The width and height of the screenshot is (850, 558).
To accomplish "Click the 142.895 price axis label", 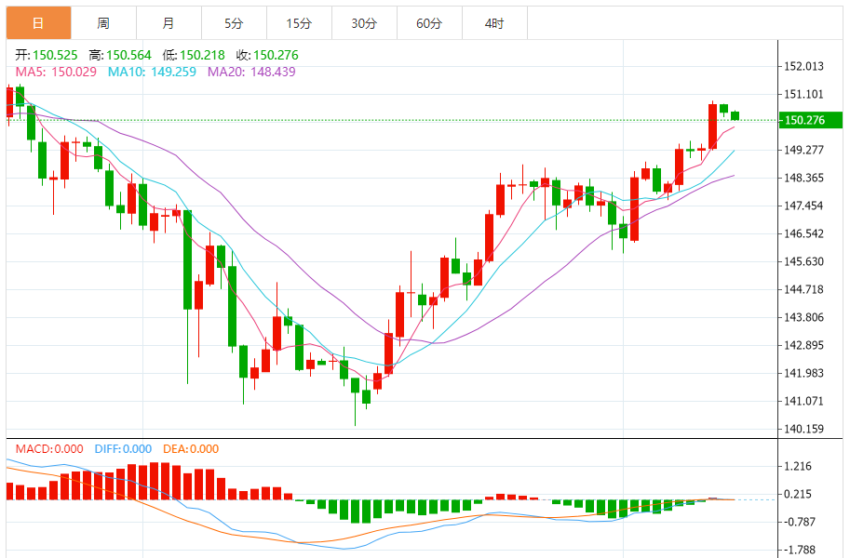I will coord(804,345).
